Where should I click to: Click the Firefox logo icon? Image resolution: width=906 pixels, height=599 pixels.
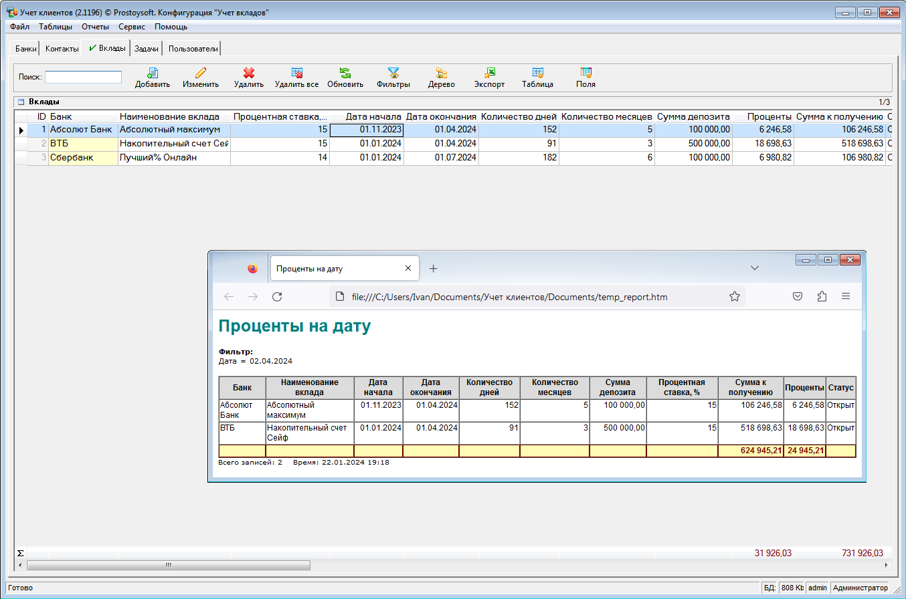[252, 268]
